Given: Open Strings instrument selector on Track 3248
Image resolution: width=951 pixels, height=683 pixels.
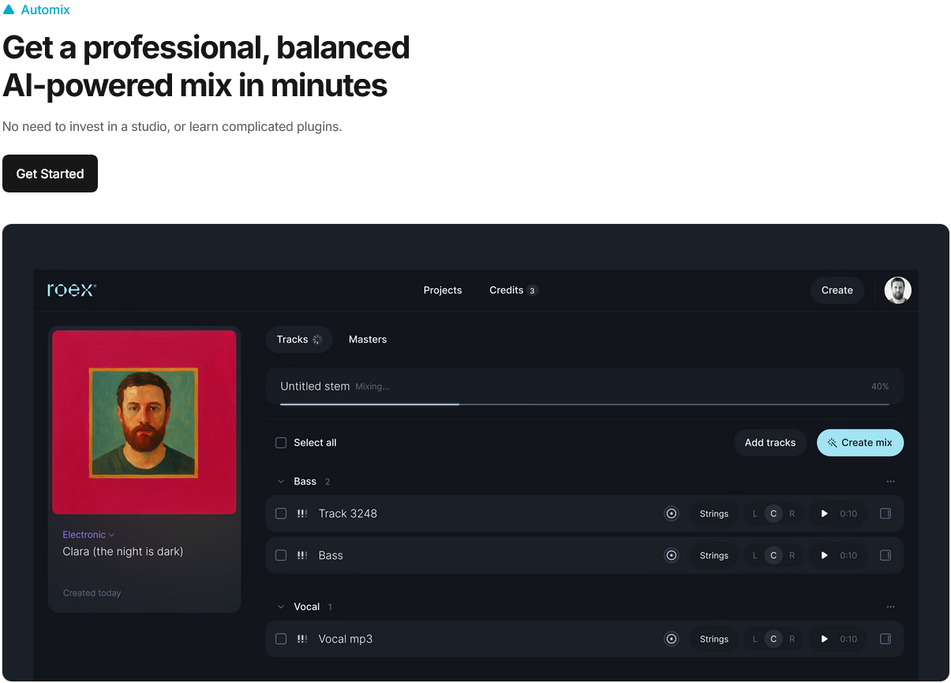Looking at the screenshot, I should click(713, 513).
